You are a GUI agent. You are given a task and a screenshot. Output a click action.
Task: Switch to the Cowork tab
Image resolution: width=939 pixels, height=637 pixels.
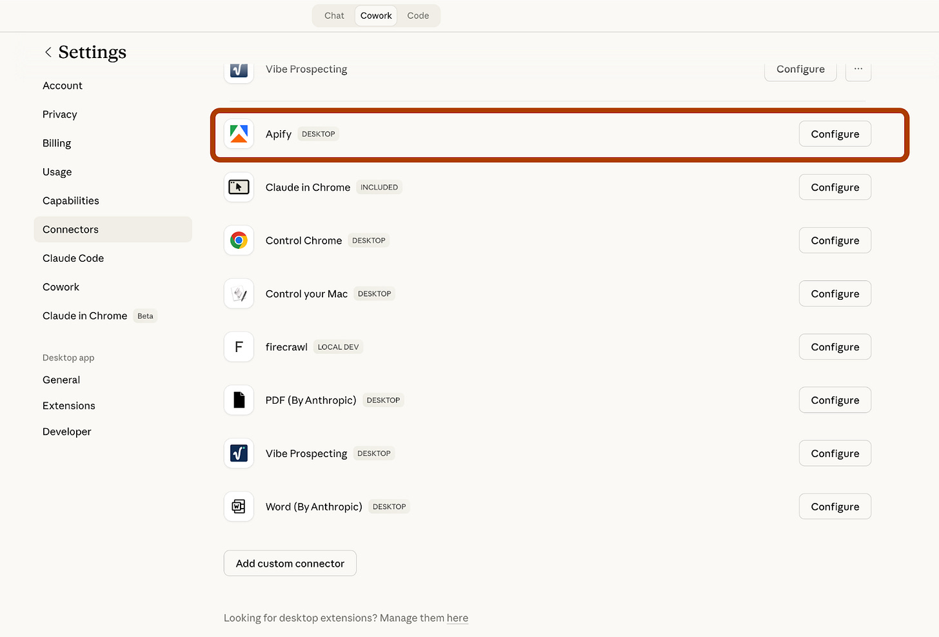tap(376, 15)
